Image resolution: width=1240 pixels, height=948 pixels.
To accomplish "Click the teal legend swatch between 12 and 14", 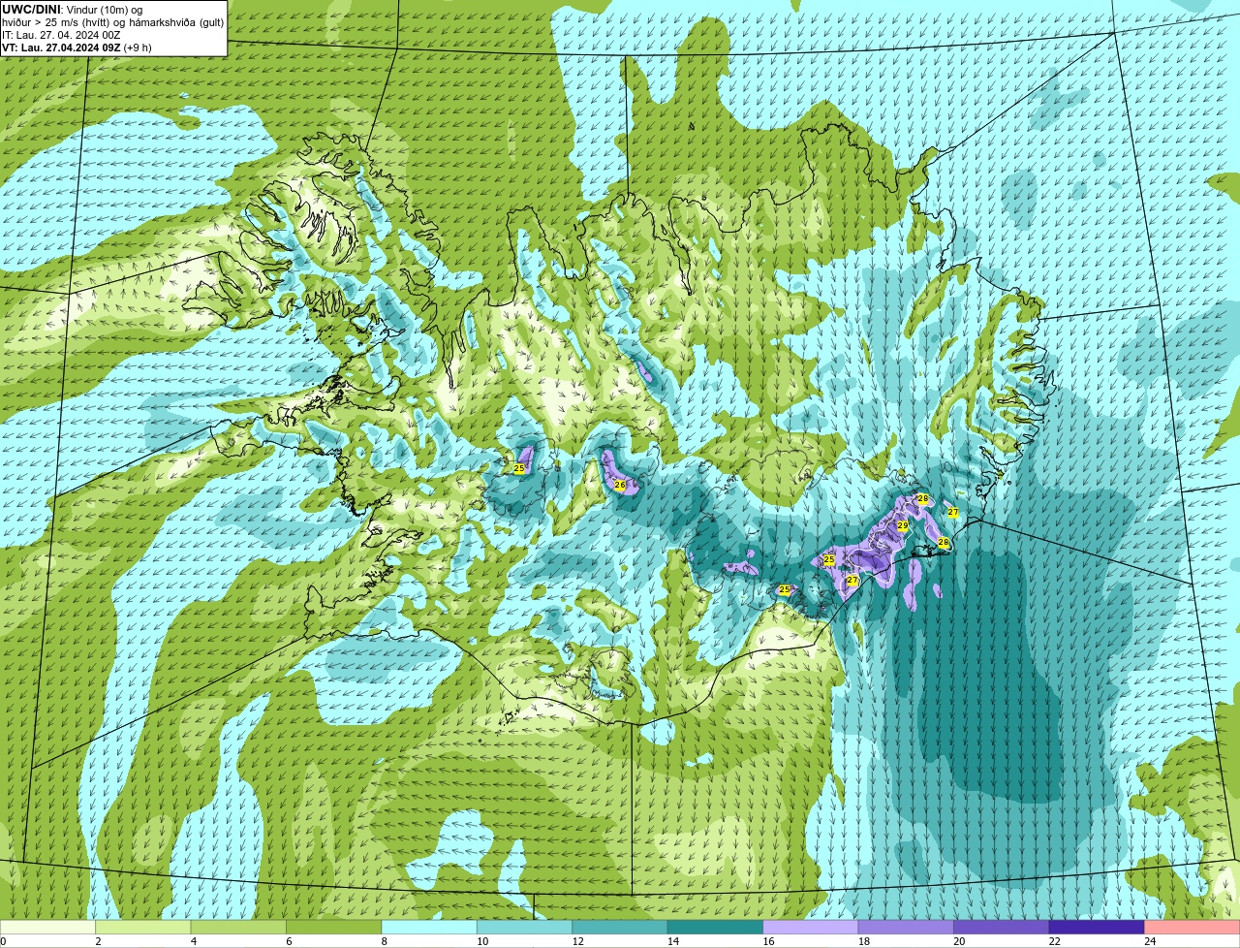I will coord(621,927).
